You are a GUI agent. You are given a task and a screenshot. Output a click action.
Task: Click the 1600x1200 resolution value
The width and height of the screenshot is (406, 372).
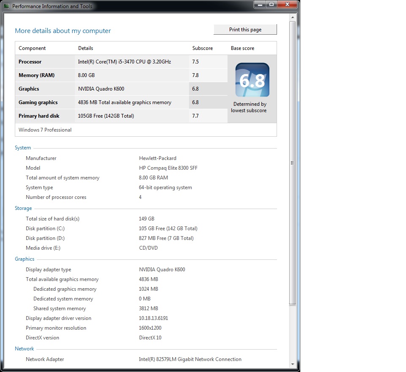(x=150, y=328)
